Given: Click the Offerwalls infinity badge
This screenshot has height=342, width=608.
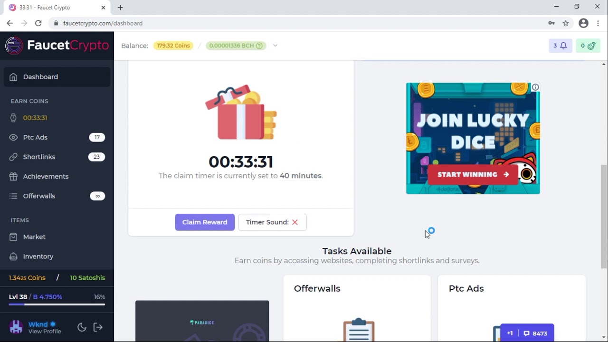Looking at the screenshot, I should 97,196.
